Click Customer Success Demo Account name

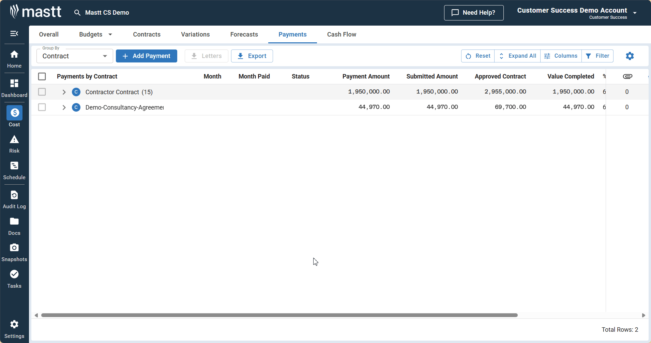tap(572, 10)
